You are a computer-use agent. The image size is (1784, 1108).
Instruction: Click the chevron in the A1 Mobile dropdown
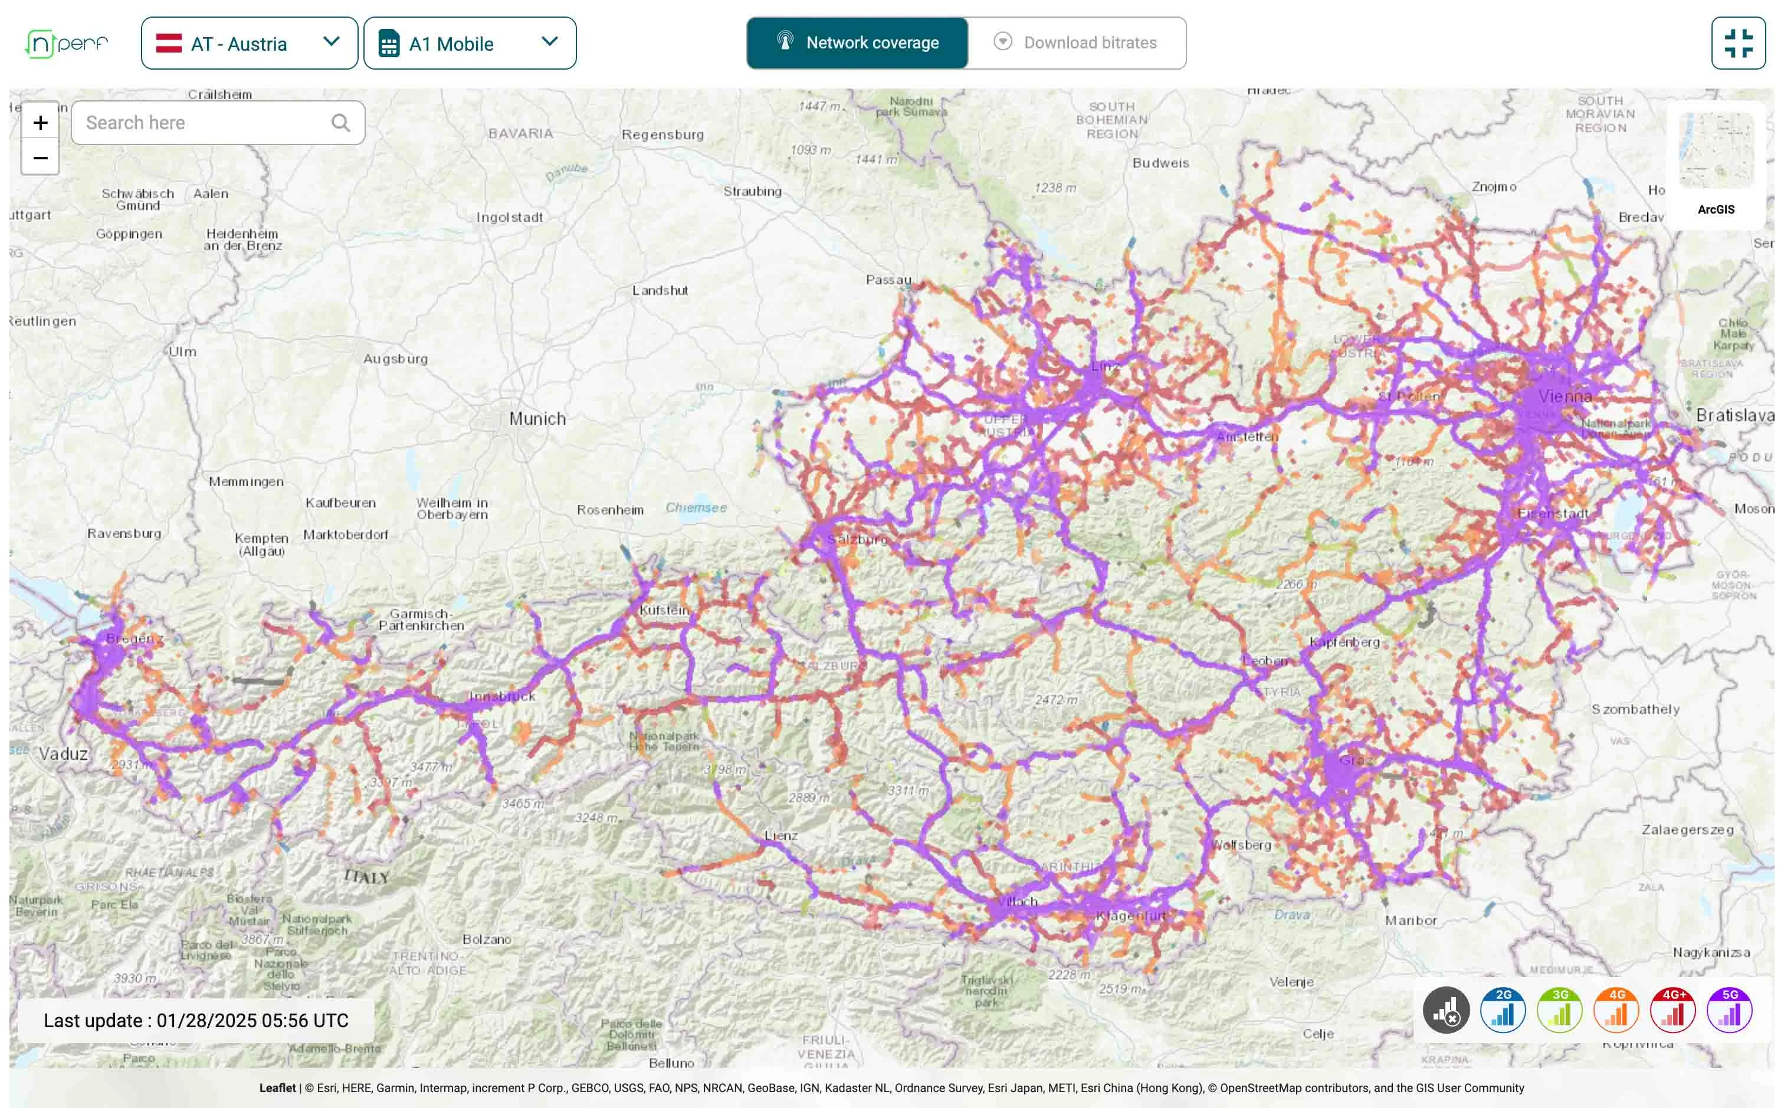point(549,42)
